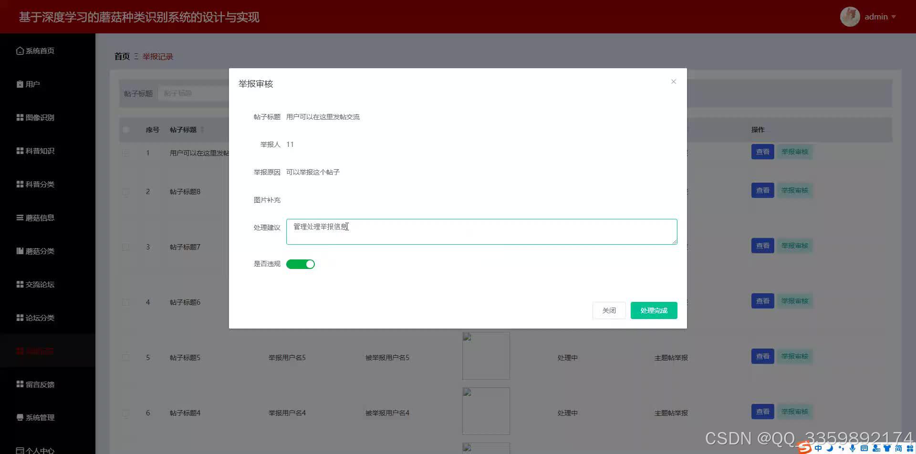Click inside the 处理建议 text field
This screenshot has height=454, width=916.
click(x=481, y=231)
